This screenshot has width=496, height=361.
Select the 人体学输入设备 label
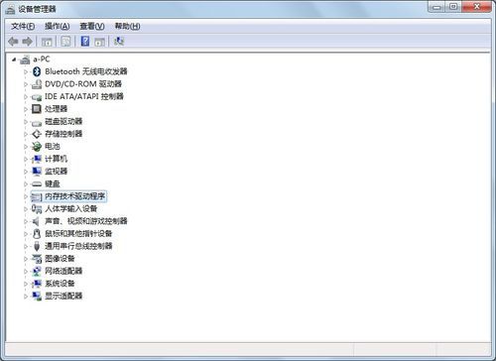pos(71,208)
